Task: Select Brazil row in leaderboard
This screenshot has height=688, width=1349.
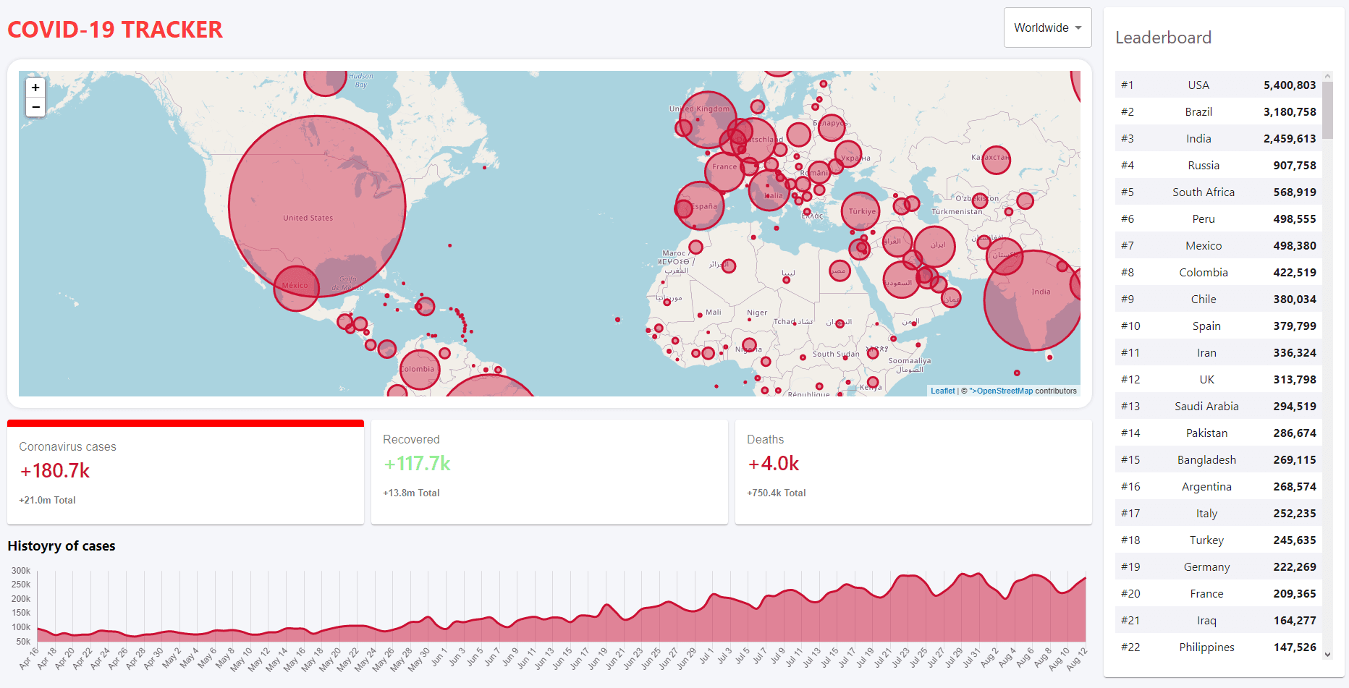Action: [1219, 111]
